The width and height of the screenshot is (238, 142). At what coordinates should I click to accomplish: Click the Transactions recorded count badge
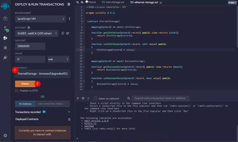point(44,112)
